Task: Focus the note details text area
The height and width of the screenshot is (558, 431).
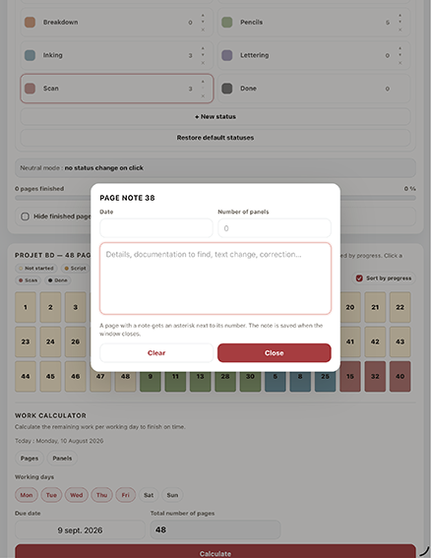Action: [215, 279]
